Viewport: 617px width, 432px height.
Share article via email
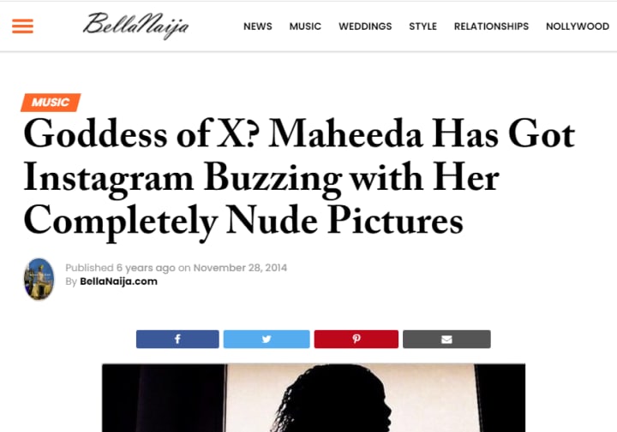point(446,339)
